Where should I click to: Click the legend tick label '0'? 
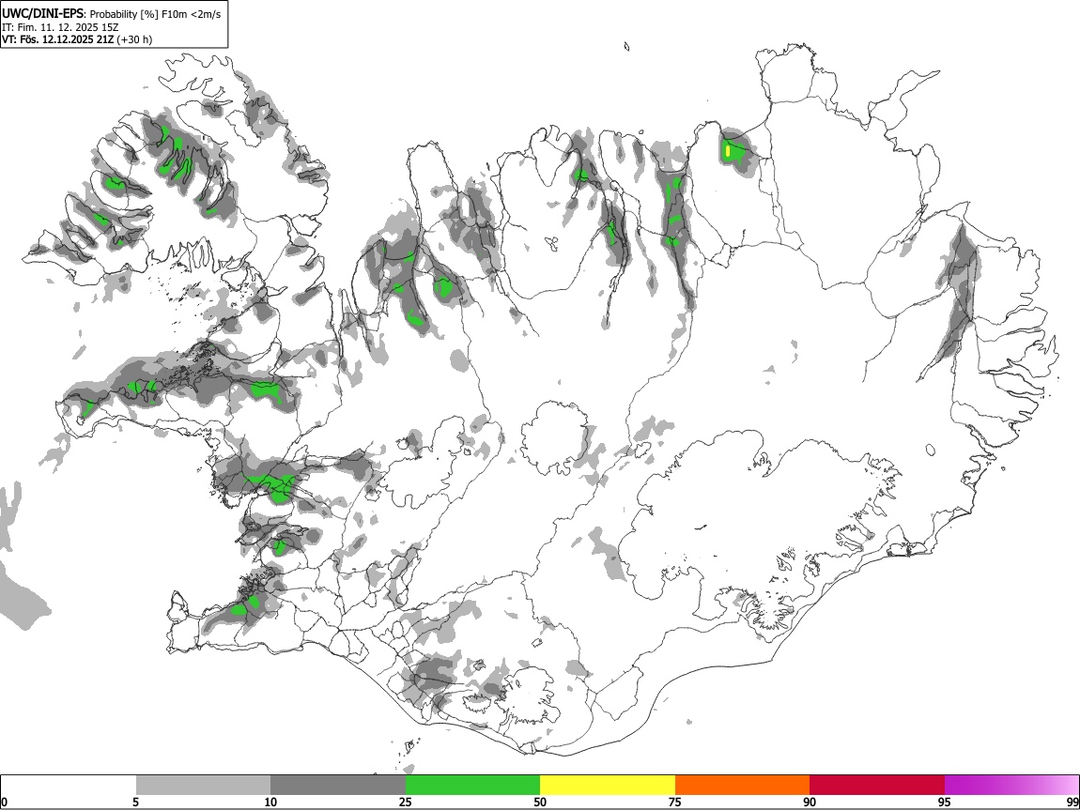coord(5,802)
